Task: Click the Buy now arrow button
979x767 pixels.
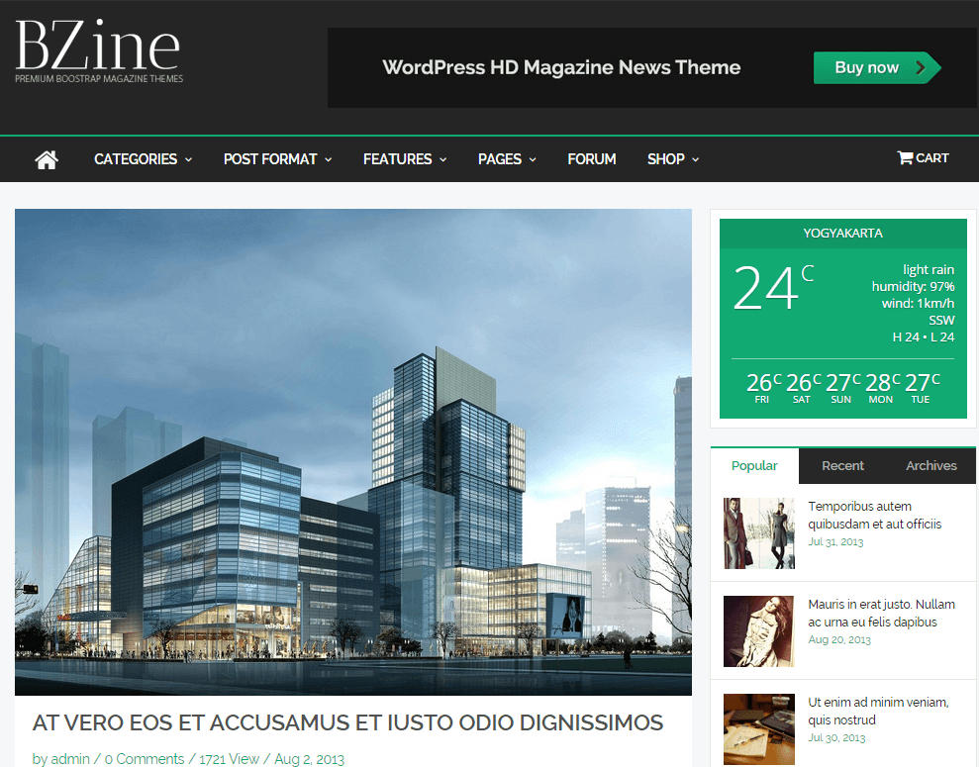Action: point(876,68)
